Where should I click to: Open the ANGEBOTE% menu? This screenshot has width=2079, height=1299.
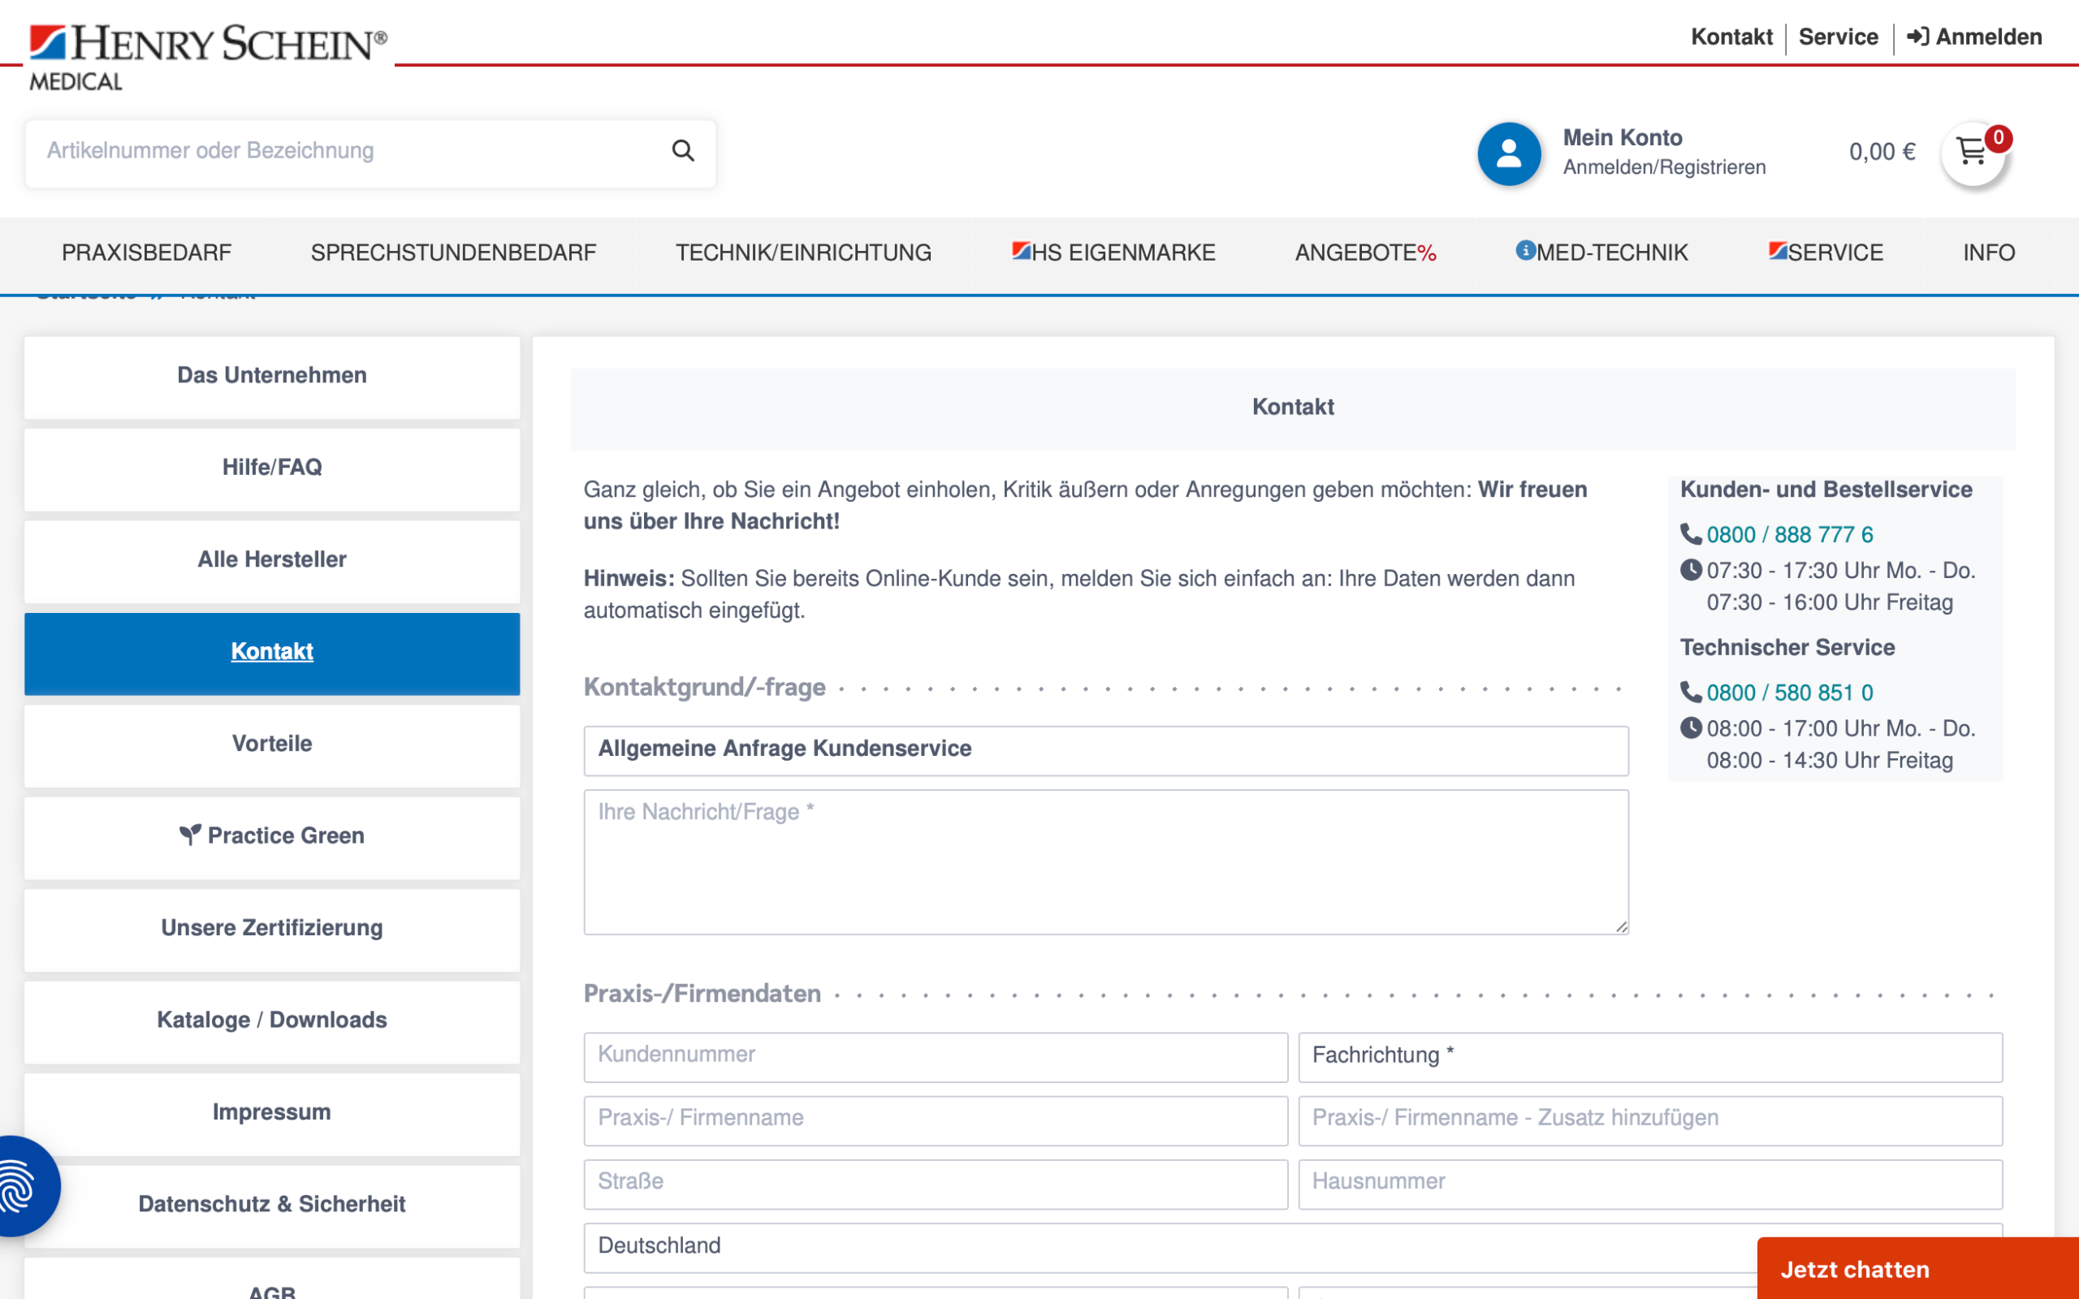(x=1365, y=252)
